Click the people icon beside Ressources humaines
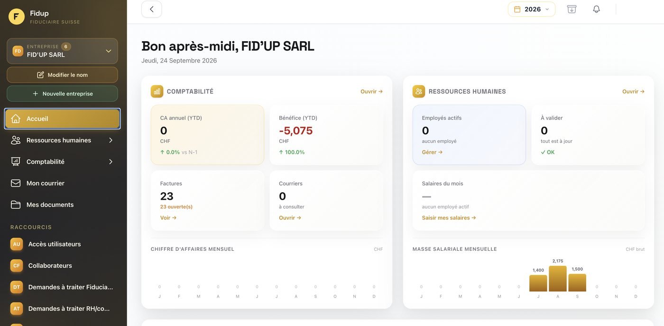The height and width of the screenshot is (326, 664). (16, 140)
